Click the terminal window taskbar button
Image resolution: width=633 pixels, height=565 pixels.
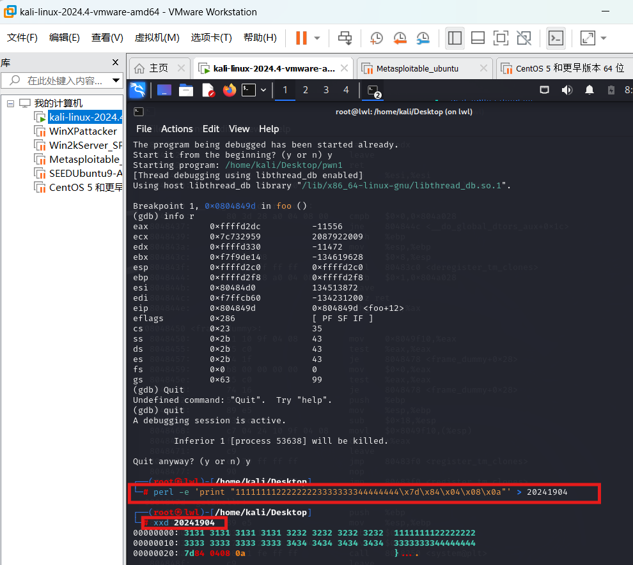[374, 91]
